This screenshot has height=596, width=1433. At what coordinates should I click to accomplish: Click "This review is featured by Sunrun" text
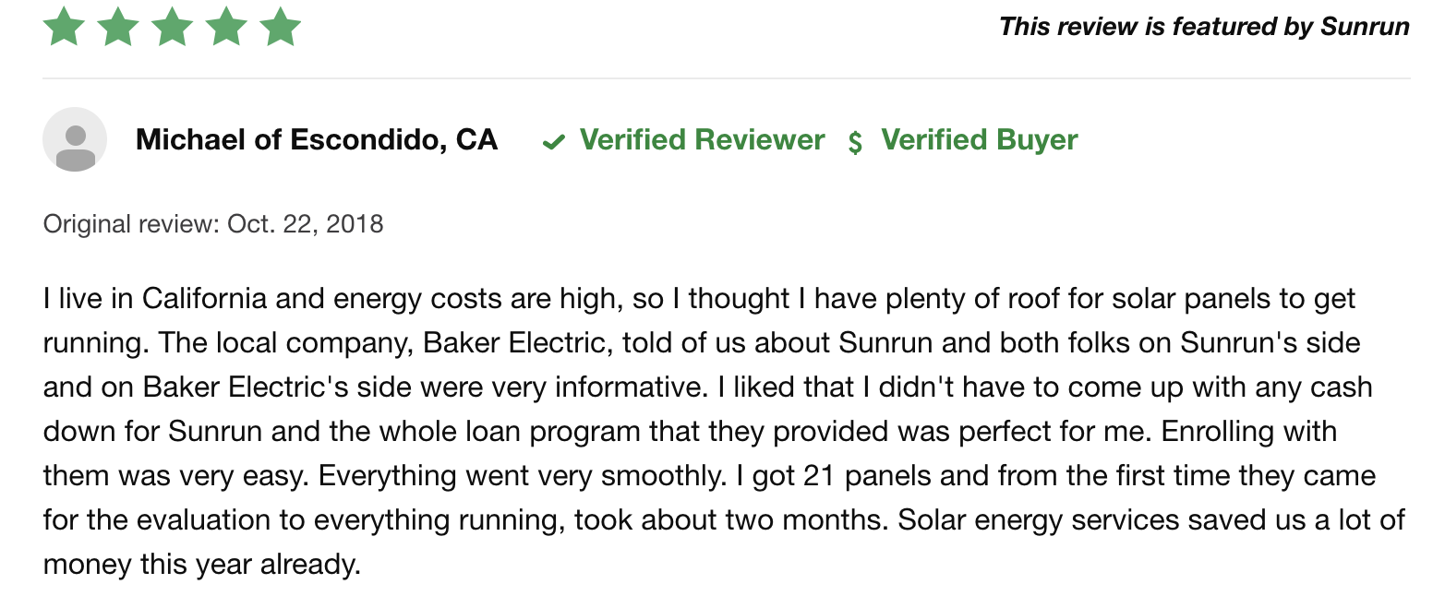(1204, 26)
